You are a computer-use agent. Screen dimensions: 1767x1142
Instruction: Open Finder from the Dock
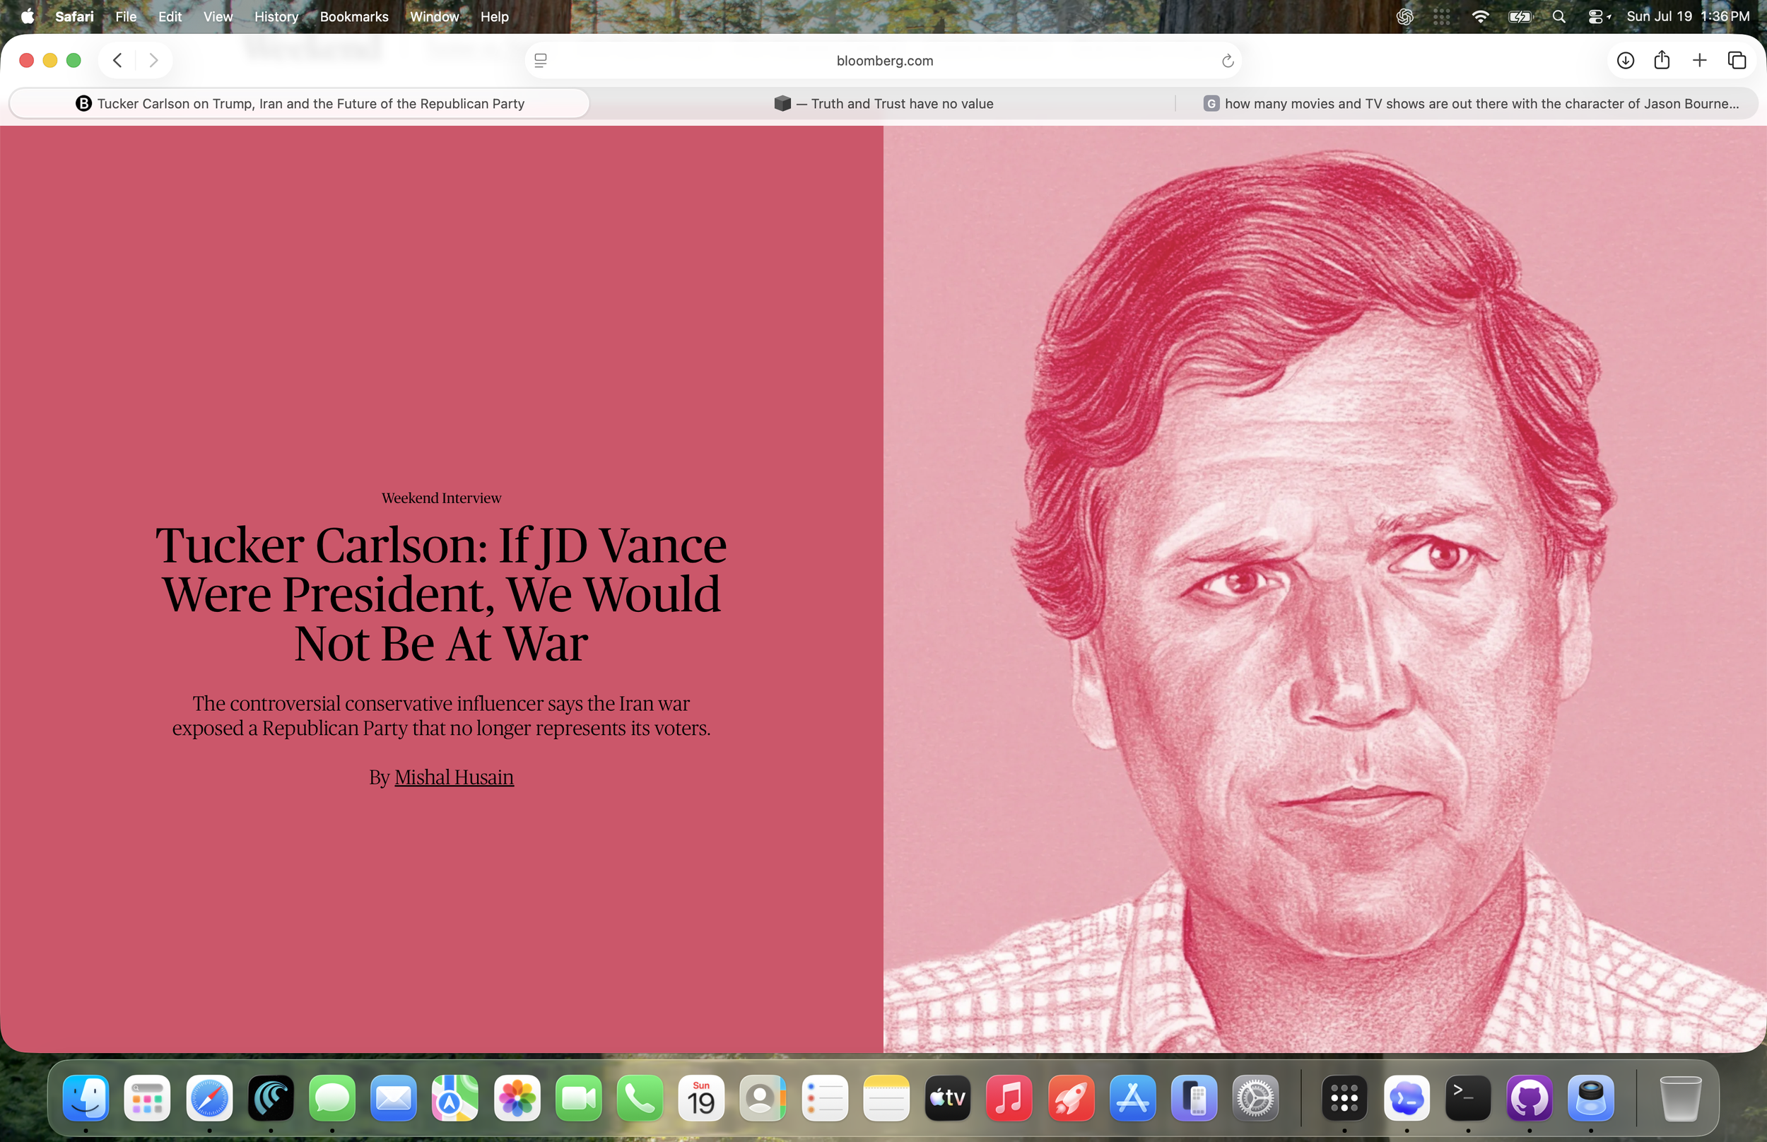tap(86, 1098)
